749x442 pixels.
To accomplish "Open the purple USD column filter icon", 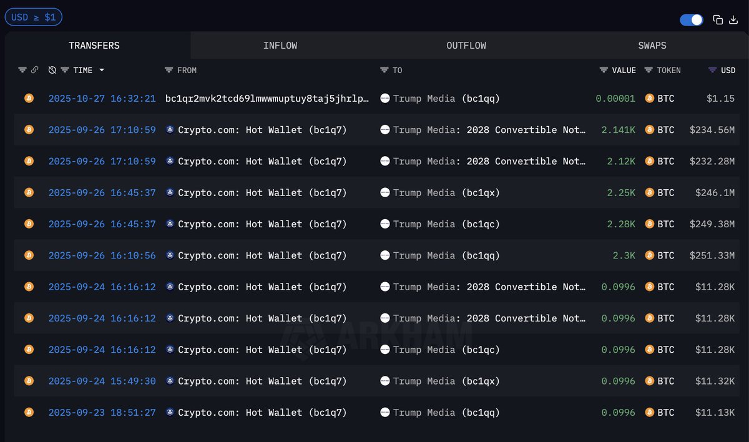I will pos(712,70).
